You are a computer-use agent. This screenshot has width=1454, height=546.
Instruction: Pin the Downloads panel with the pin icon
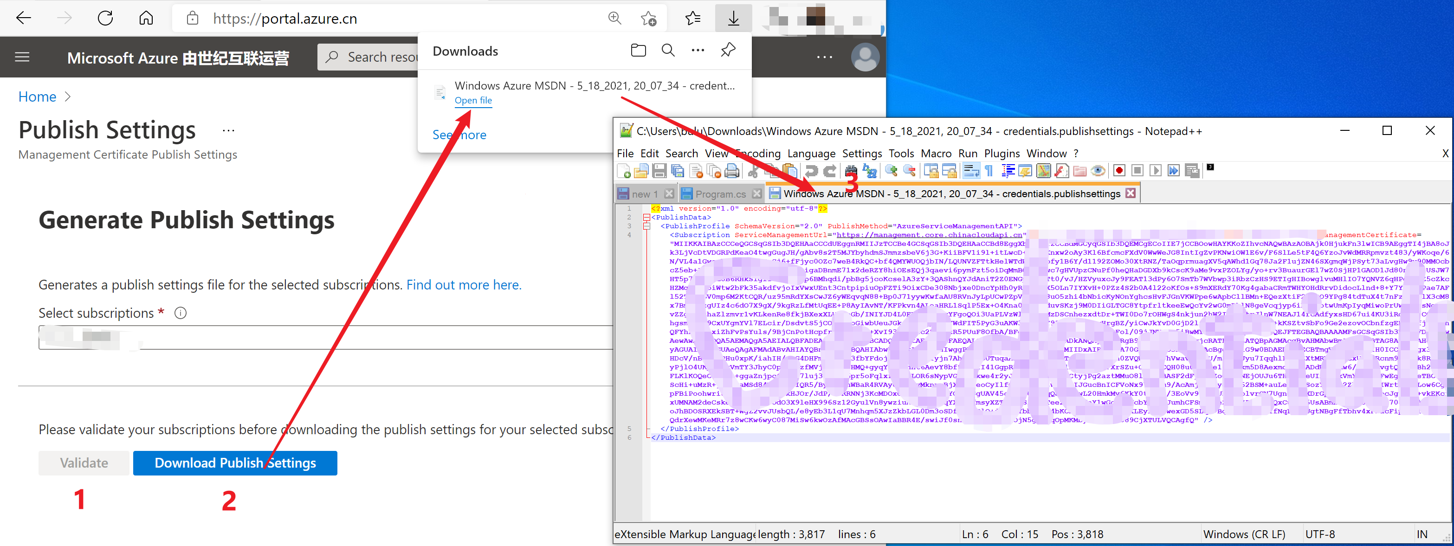[728, 50]
